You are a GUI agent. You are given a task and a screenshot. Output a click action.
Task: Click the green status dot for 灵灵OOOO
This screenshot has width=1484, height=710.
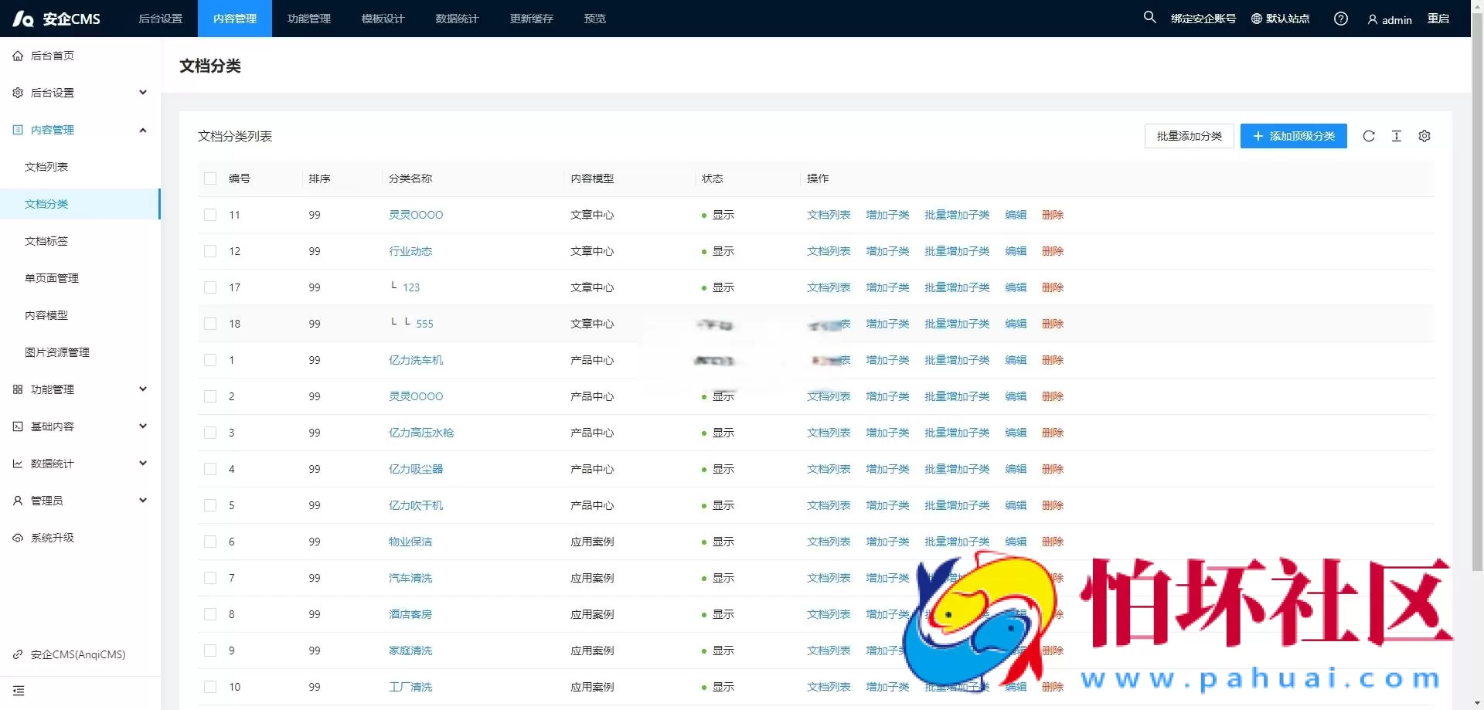point(703,215)
